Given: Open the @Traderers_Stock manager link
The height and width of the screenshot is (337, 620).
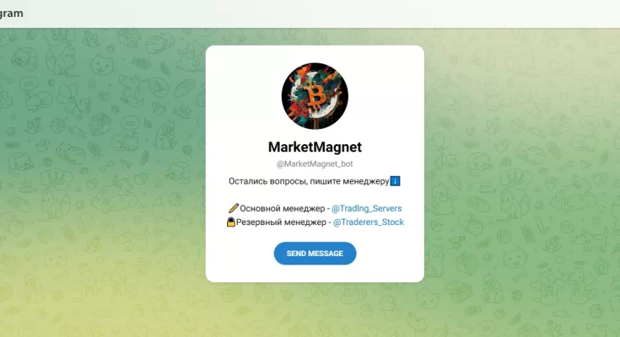Looking at the screenshot, I should [x=368, y=222].
